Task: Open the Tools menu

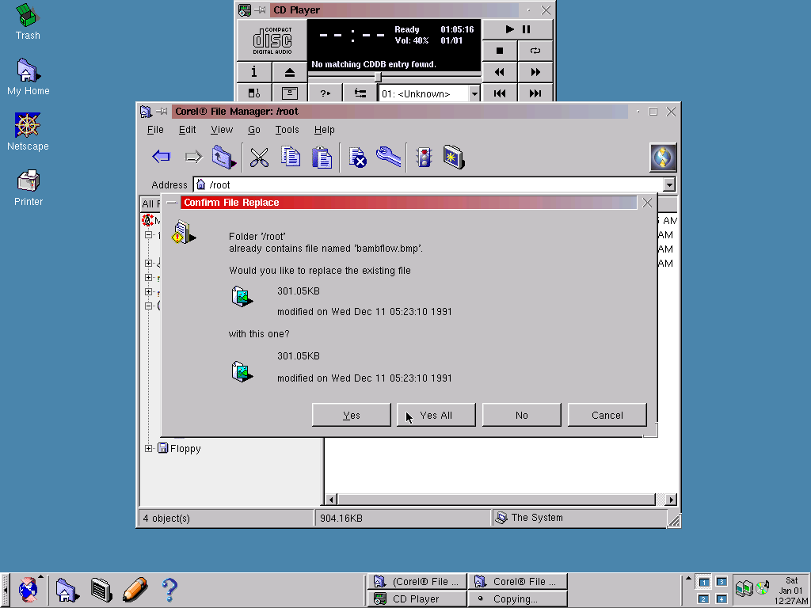Action: pos(287,130)
